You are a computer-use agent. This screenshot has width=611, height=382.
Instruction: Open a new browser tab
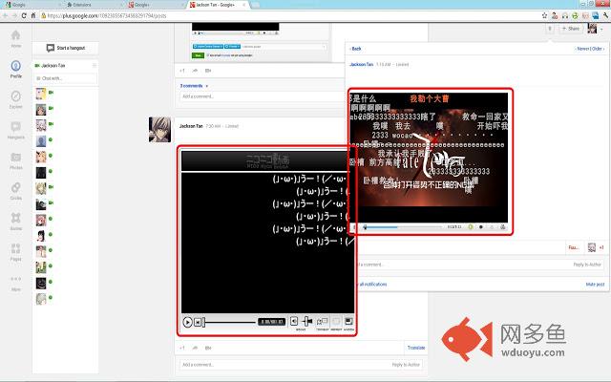click(x=255, y=5)
